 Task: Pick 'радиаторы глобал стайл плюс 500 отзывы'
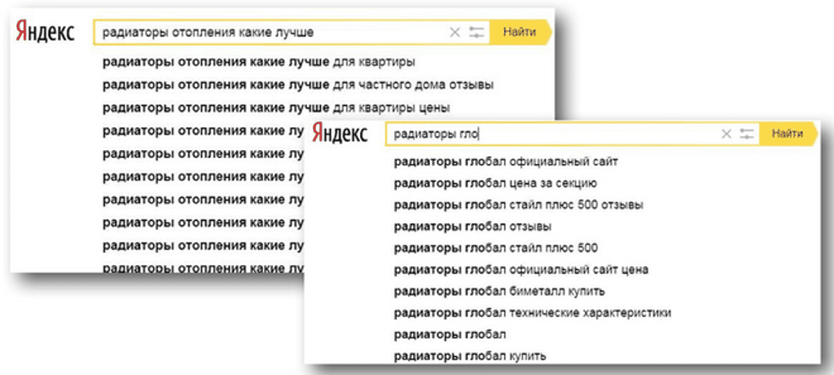[x=519, y=205]
